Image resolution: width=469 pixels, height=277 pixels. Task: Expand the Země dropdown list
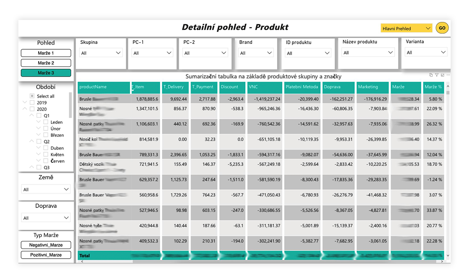click(46, 189)
